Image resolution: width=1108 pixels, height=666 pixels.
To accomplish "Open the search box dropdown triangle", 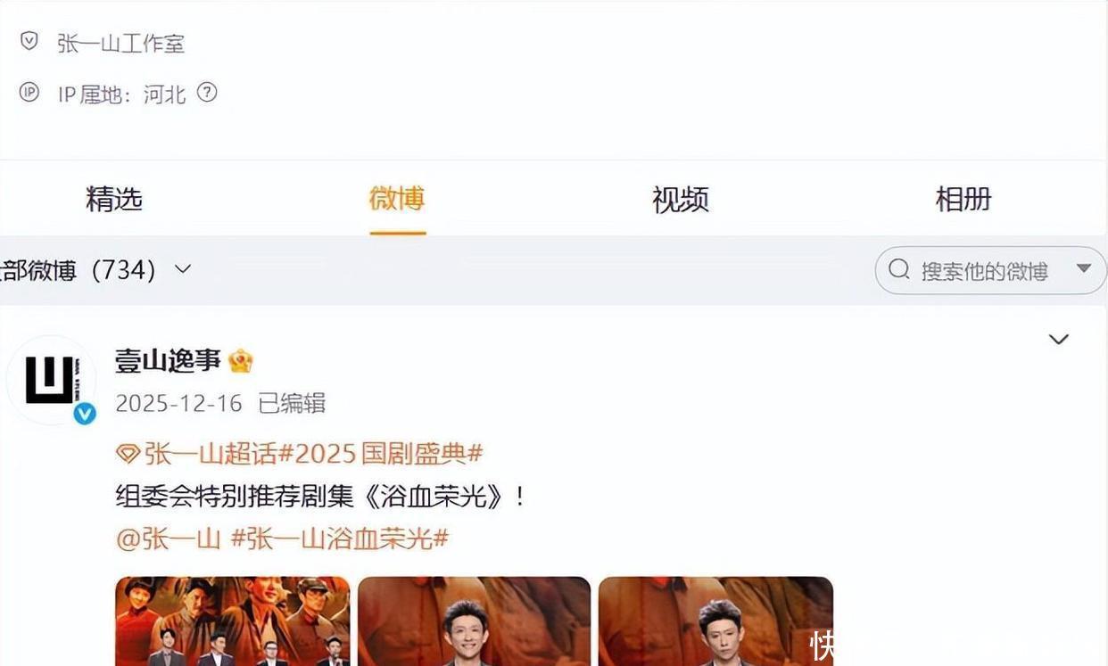I will coord(1084,268).
